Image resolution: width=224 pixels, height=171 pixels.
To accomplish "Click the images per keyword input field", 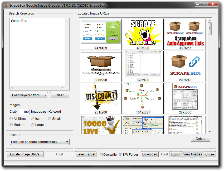I will coord(24,112).
